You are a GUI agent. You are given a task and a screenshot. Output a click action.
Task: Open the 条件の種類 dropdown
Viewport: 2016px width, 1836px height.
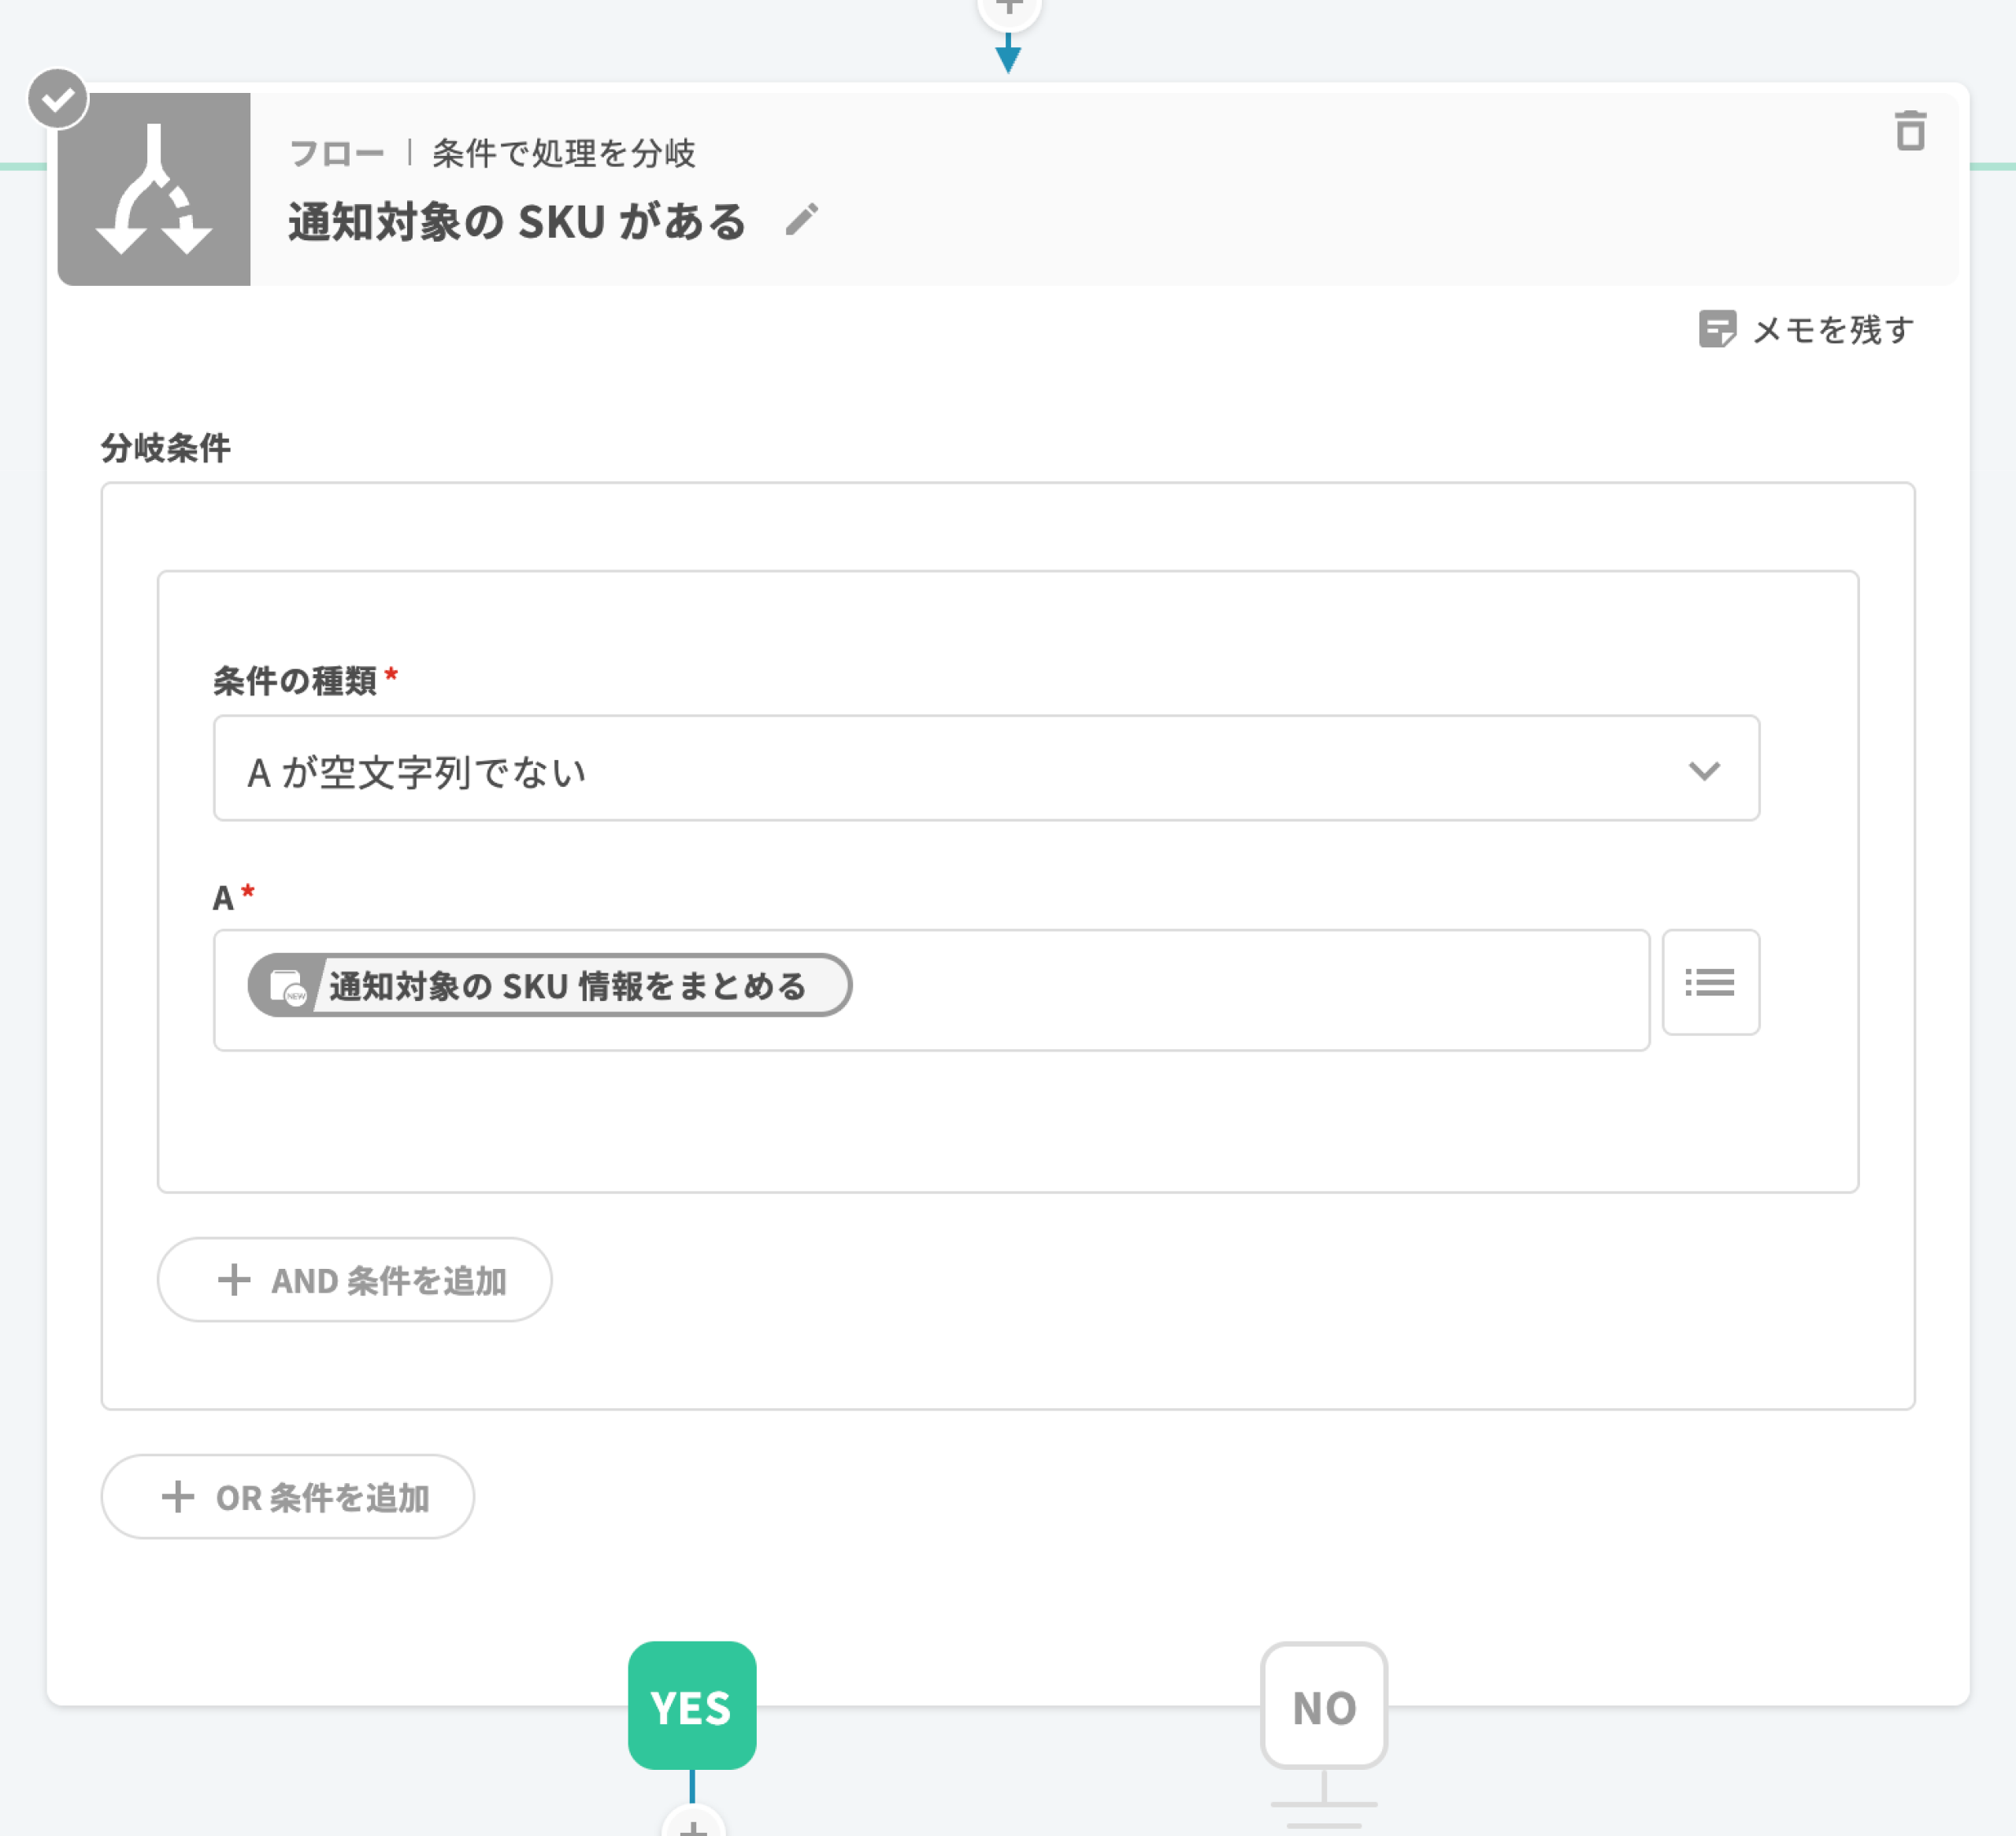(985, 769)
